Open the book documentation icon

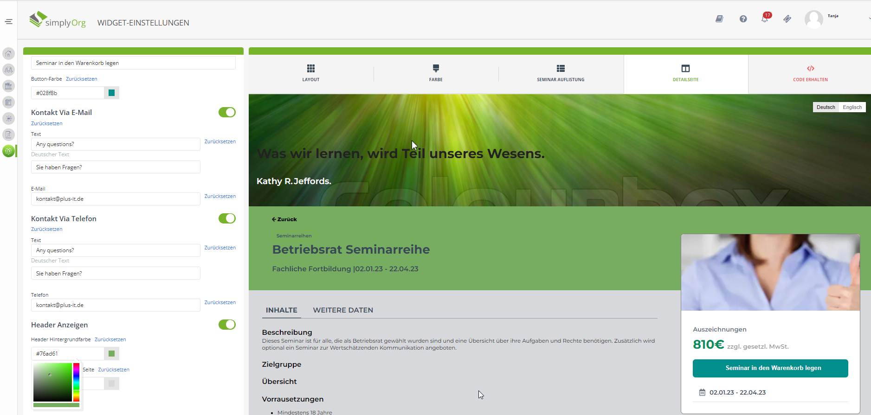719,19
